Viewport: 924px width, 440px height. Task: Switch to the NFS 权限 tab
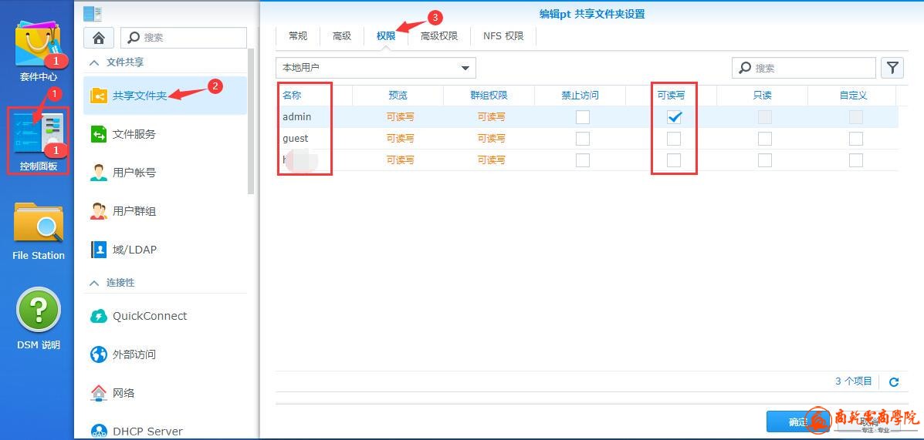[503, 36]
